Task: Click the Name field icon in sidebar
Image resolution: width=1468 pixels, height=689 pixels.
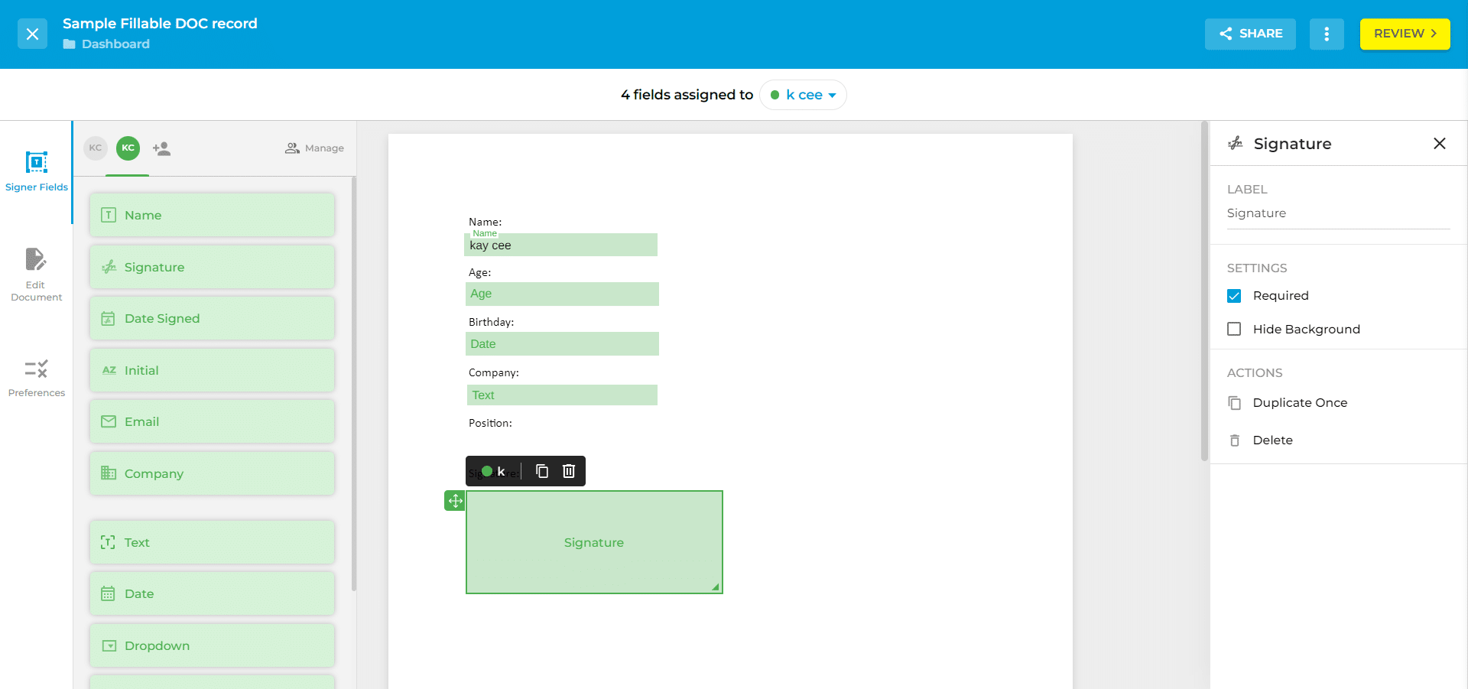Action: (109, 216)
